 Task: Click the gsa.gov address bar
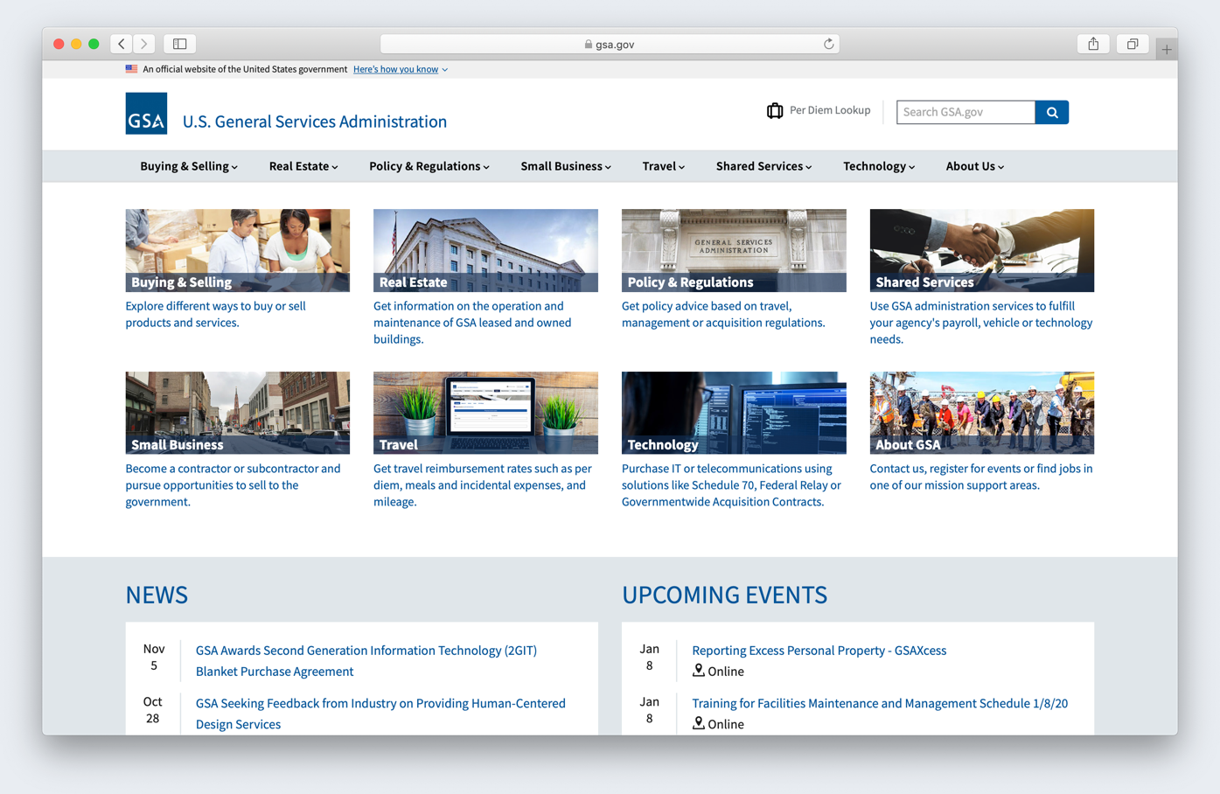coord(610,44)
